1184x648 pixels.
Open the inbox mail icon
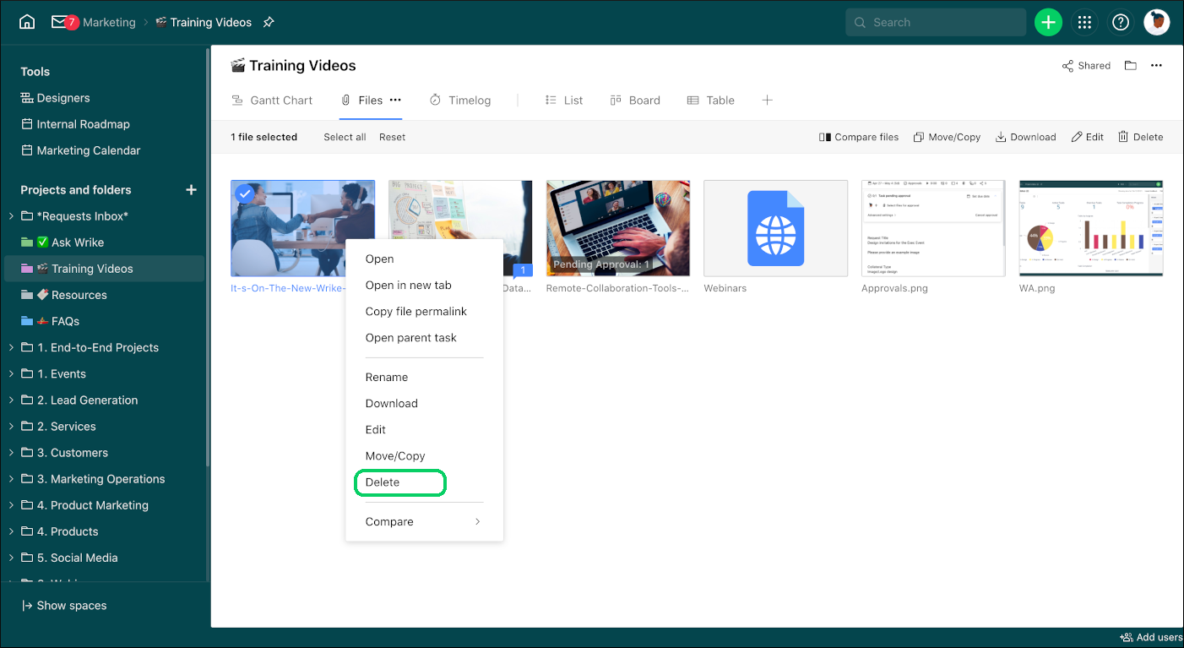click(x=59, y=22)
